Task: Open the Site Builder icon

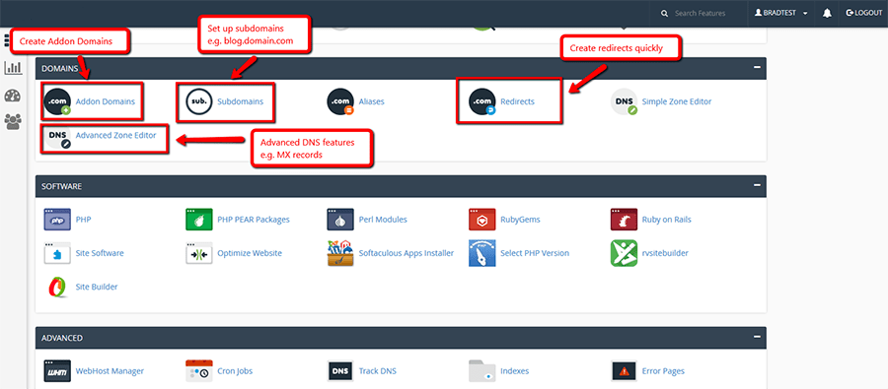Action: (57, 287)
